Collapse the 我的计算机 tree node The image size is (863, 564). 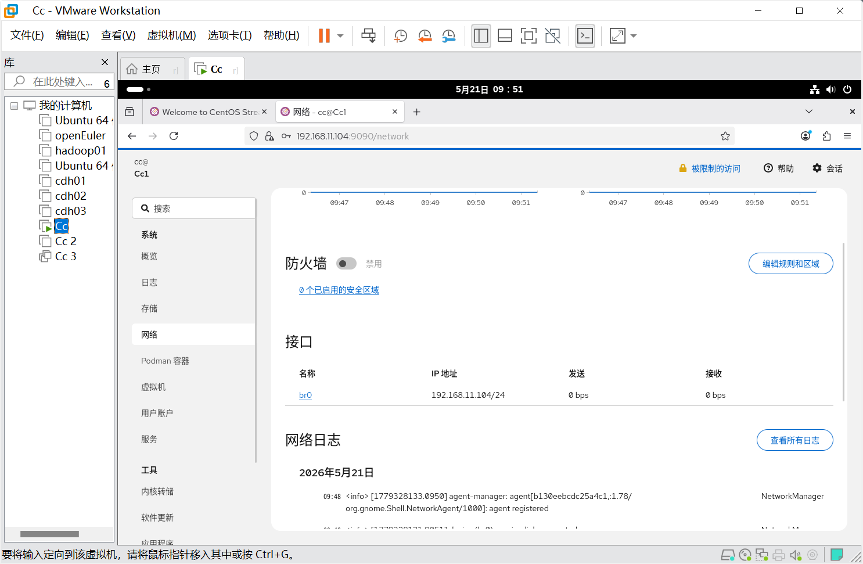14,106
